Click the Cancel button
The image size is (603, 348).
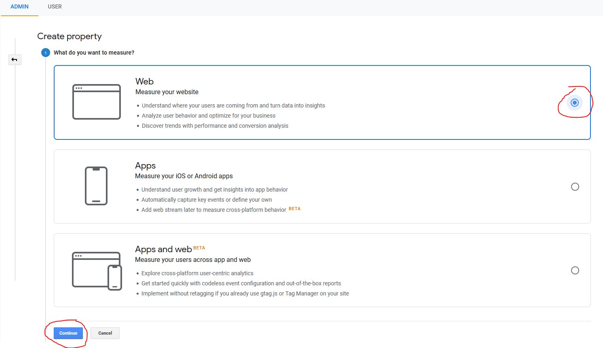pos(105,333)
